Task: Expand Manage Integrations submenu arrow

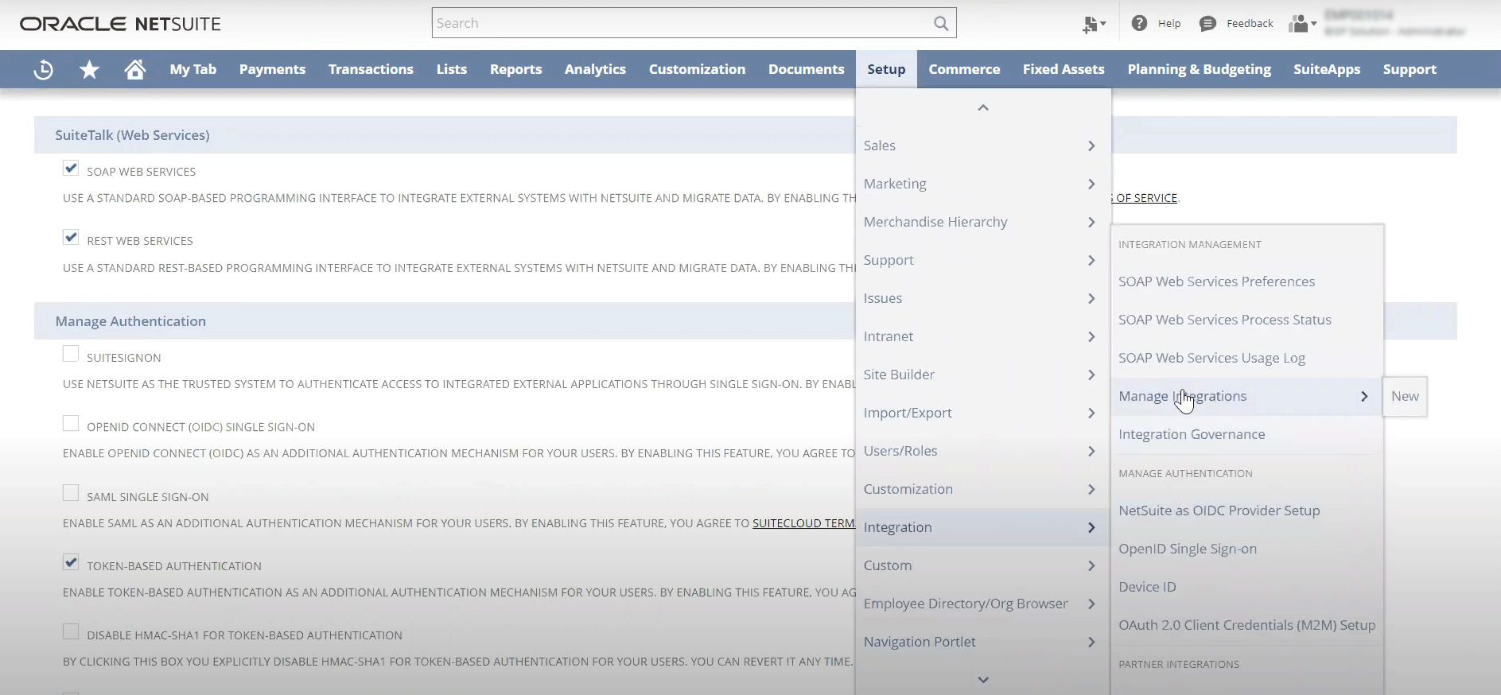Action: tap(1364, 396)
